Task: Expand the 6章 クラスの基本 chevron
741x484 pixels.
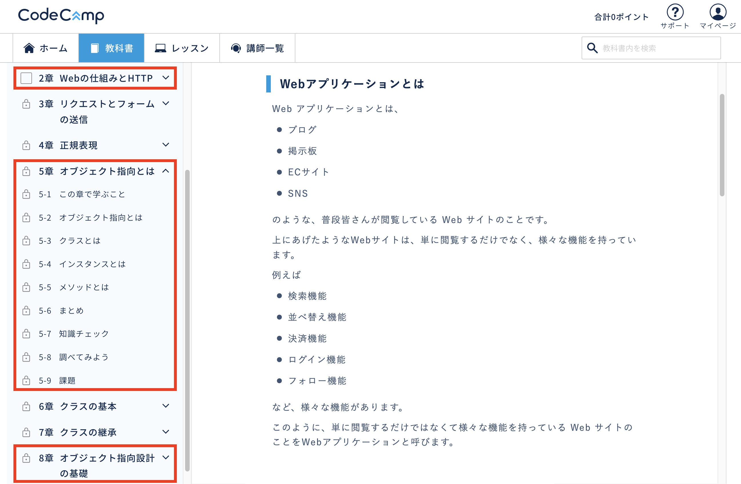Action: click(x=166, y=406)
